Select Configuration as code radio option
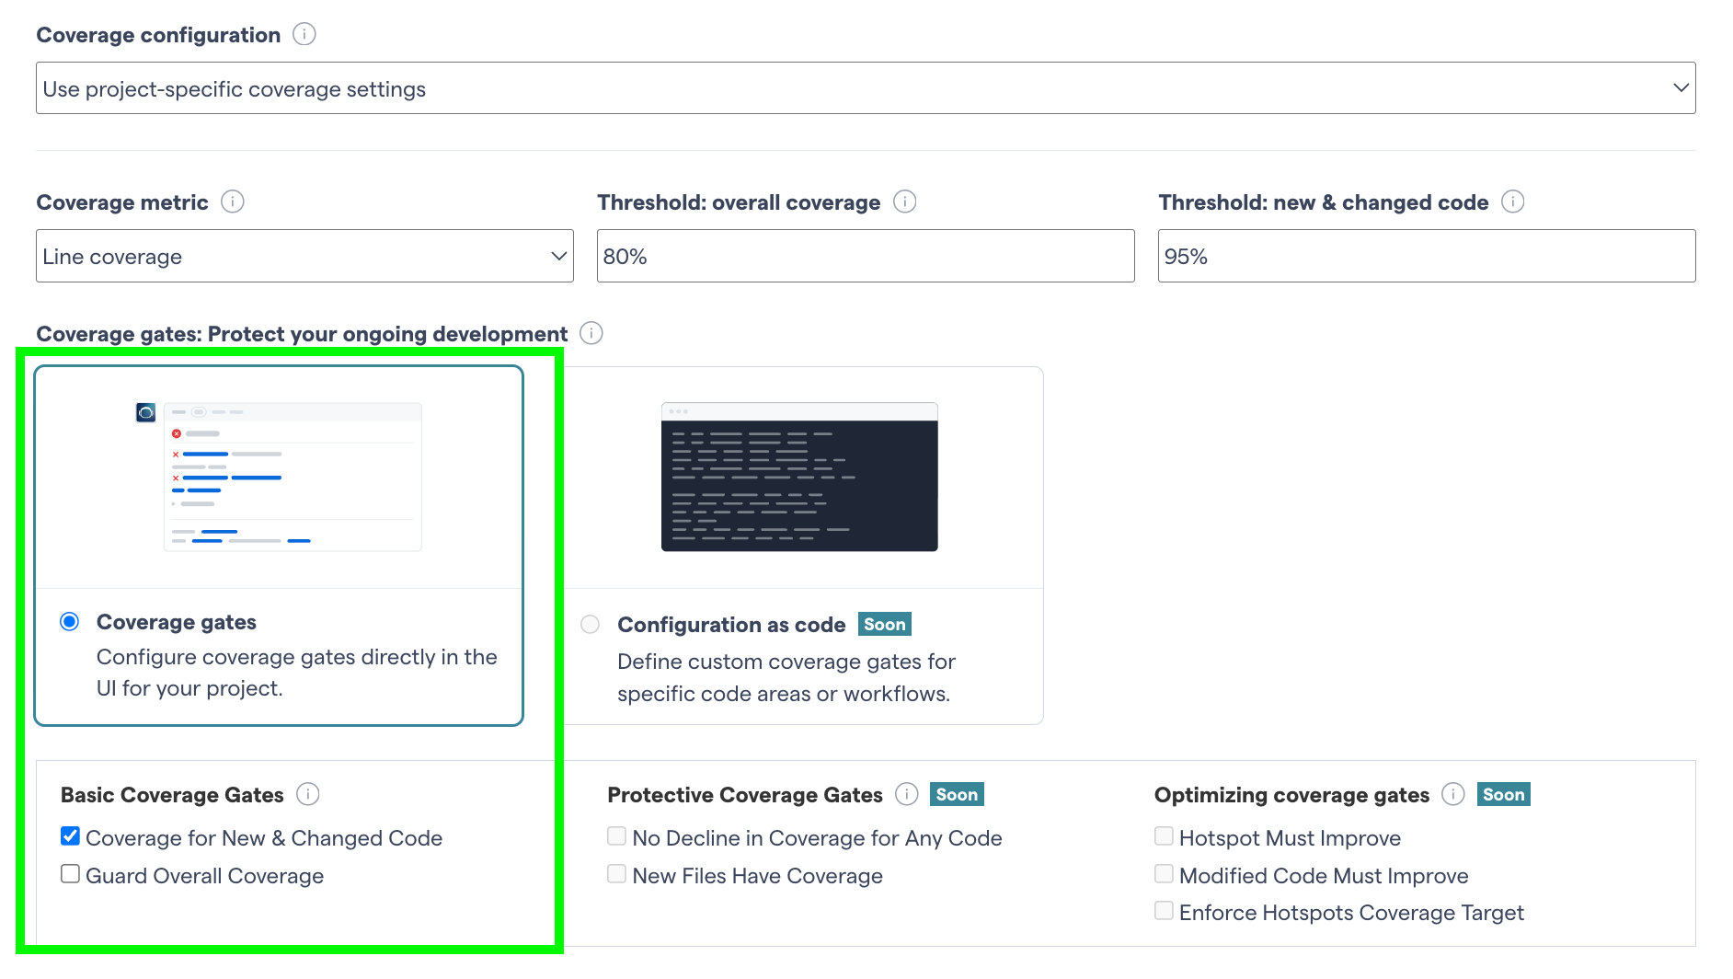Image resolution: width=1733 pixels, height=979 pixels. [591, 625]
